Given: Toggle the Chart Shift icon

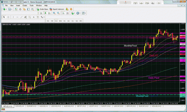Looking at the screenshot, I should click(68, 13).
